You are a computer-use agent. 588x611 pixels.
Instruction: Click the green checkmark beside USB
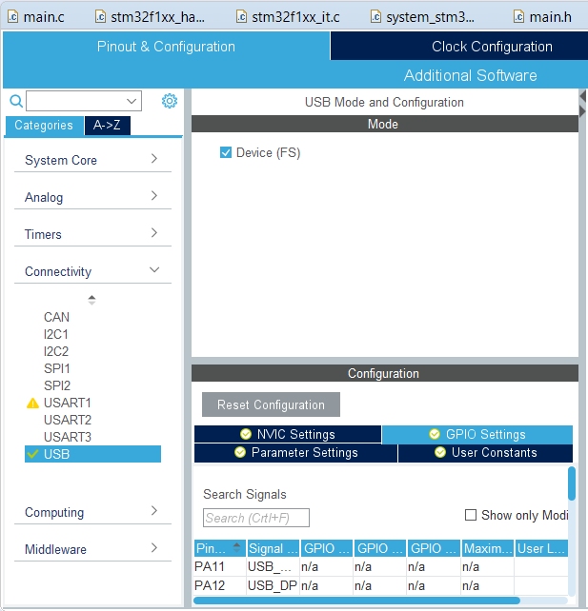click(x=33, y=454)
